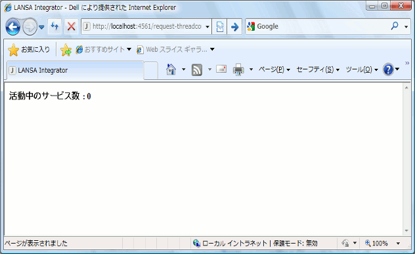Open the Web スライス ギャラ... link
This screenshot has height=254, width=415.
pos(172,49)
